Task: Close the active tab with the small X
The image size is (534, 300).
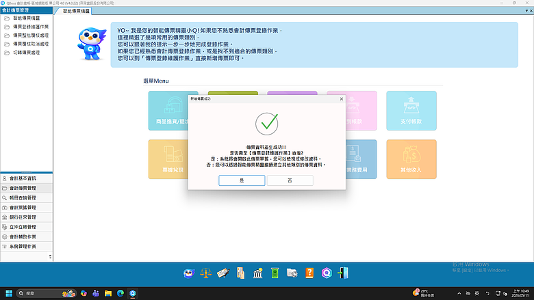Action: coord(531,11)
